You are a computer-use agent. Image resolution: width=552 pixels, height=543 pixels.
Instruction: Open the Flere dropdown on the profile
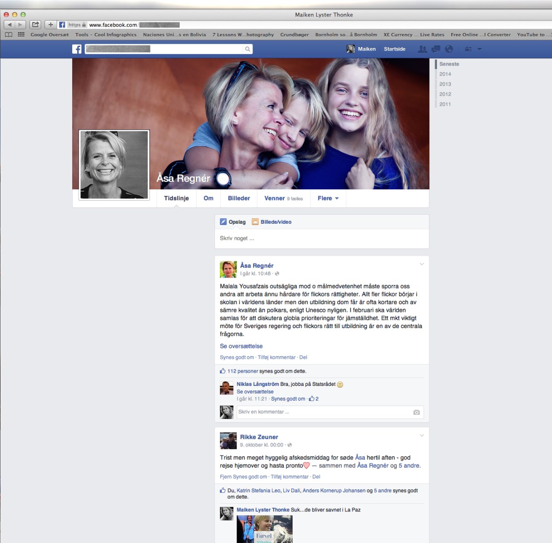(x=328, y=198)
